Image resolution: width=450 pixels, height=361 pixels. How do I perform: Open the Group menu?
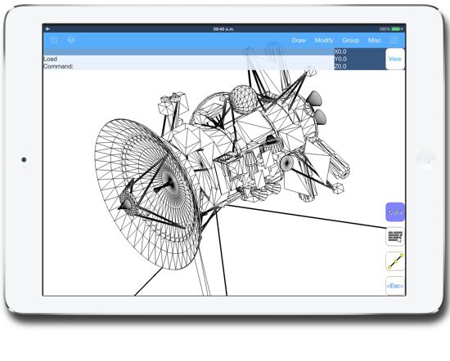[351, 40]
